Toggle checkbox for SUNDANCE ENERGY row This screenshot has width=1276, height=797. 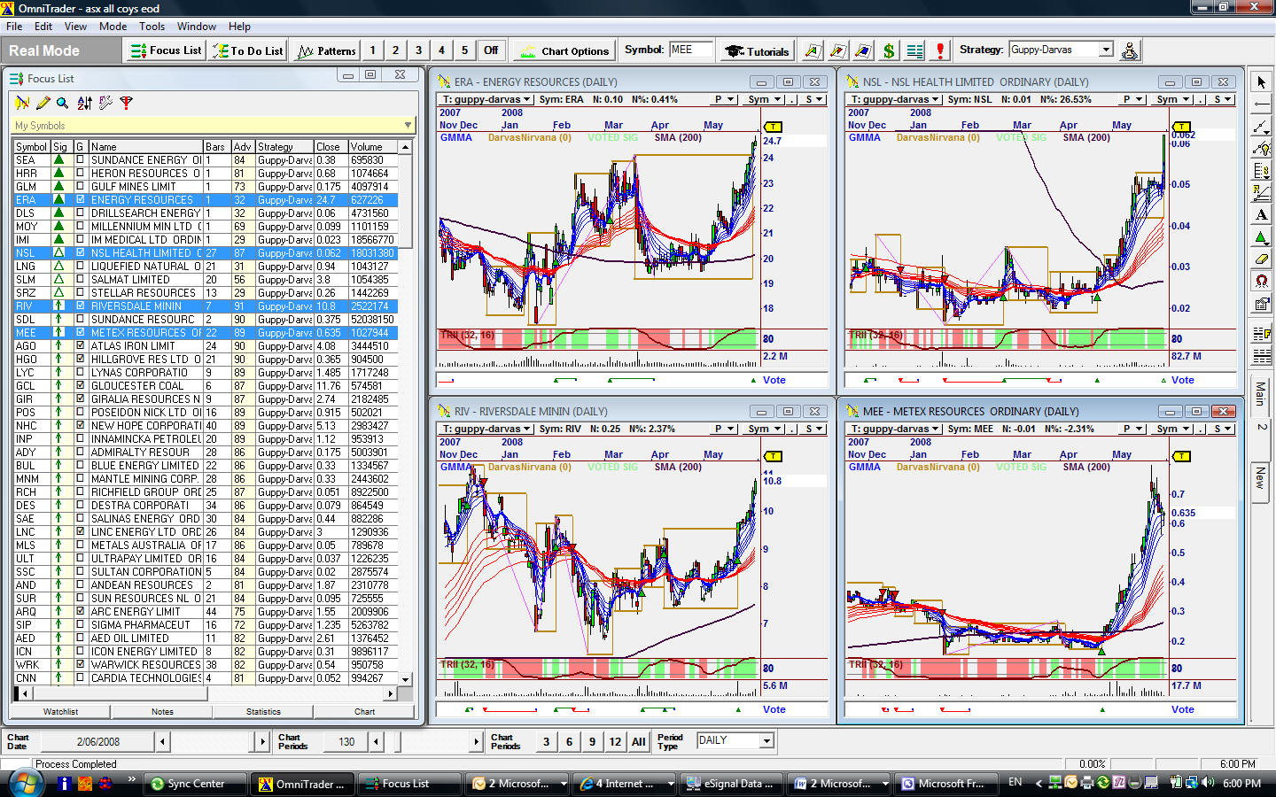[x=81, y=160]
